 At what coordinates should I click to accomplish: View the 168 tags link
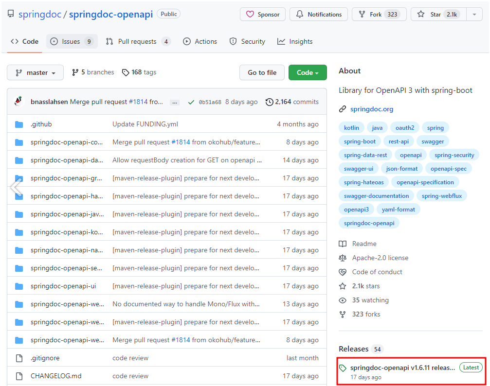(x=139, y=72)
